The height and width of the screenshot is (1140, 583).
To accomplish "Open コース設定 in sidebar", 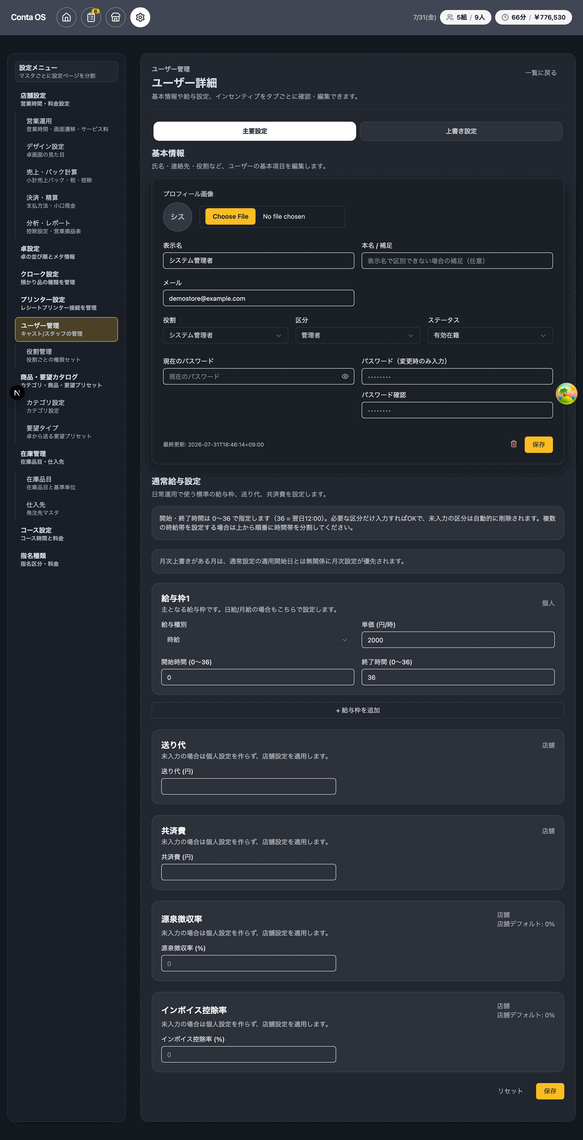I will [x=66, y=534].
